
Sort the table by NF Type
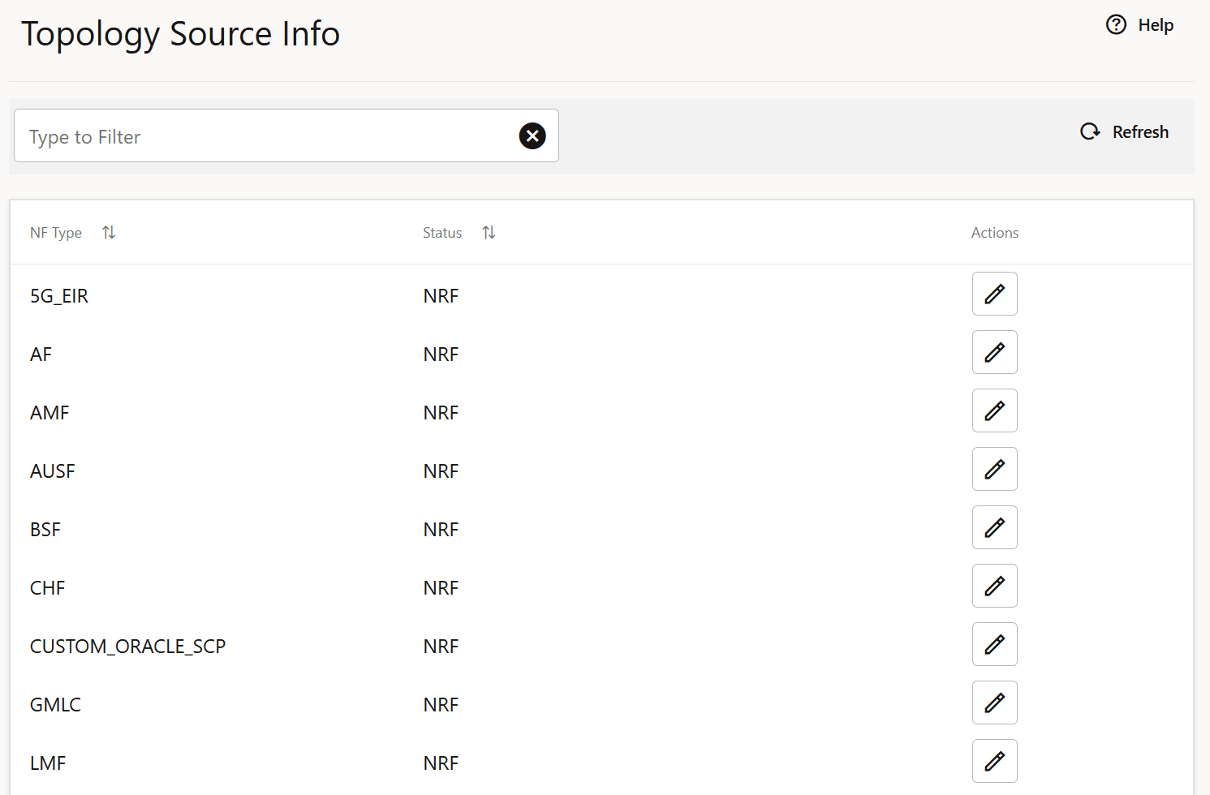[109, 233]
